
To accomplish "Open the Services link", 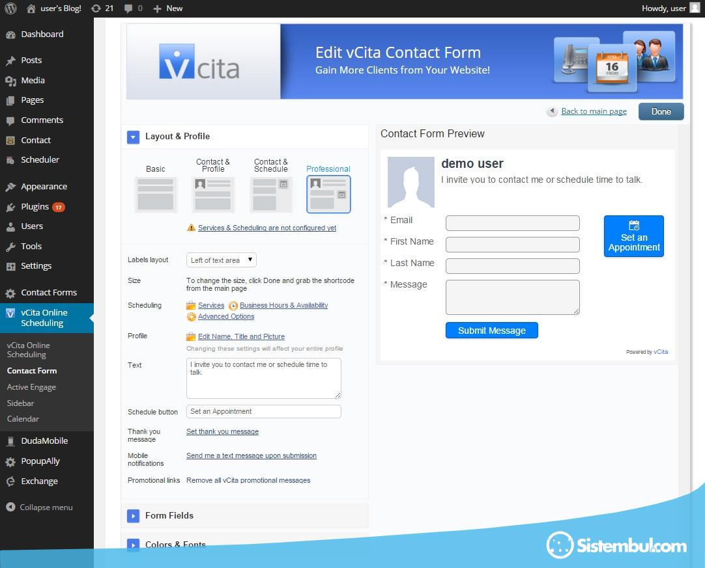I will pos(211,305).
